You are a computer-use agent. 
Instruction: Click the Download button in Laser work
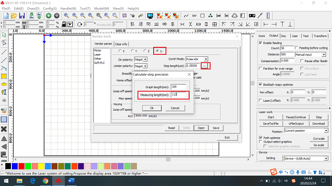coord(318,124)
